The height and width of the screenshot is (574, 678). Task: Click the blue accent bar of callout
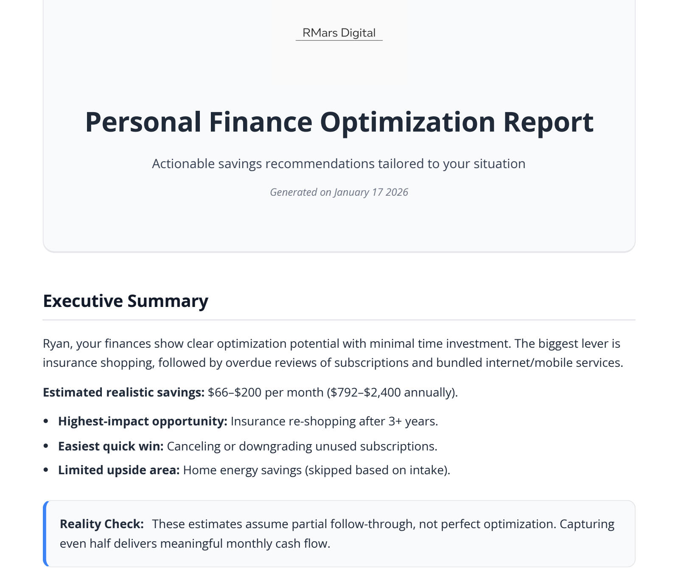point(45,534)
